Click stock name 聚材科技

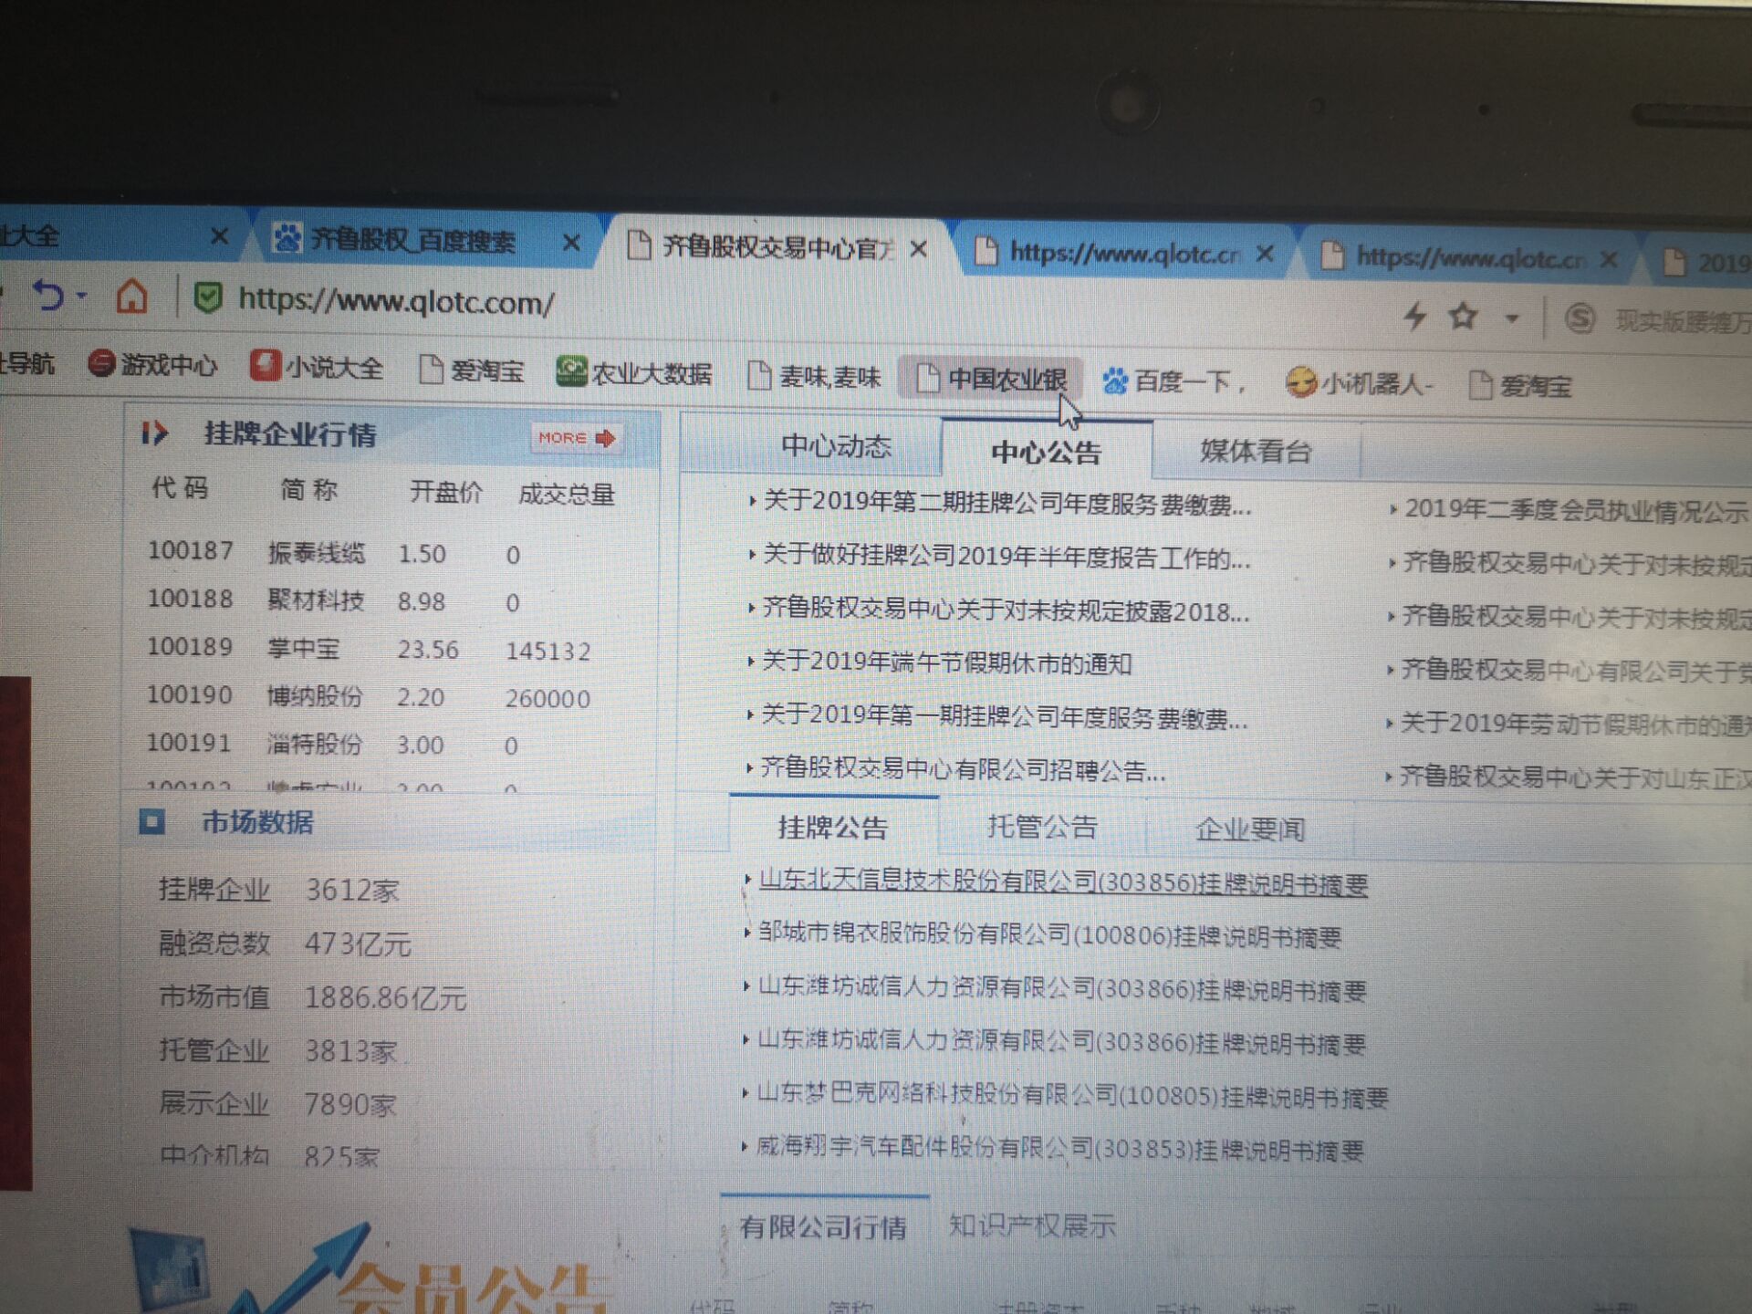pos(316,600)
